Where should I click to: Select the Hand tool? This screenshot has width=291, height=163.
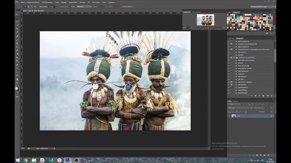pyautogui.click(x=17, y=80)
